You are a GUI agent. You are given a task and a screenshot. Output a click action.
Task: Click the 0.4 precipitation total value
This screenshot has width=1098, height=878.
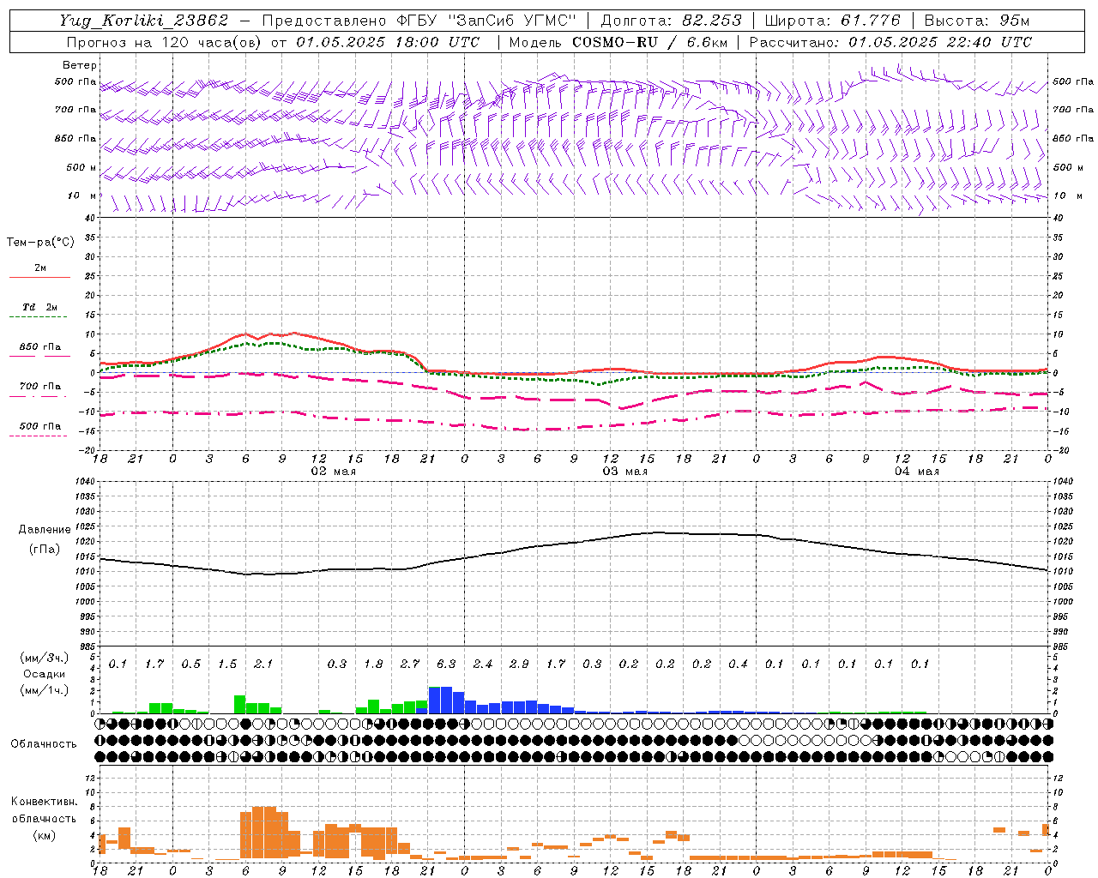pos(738,664)
